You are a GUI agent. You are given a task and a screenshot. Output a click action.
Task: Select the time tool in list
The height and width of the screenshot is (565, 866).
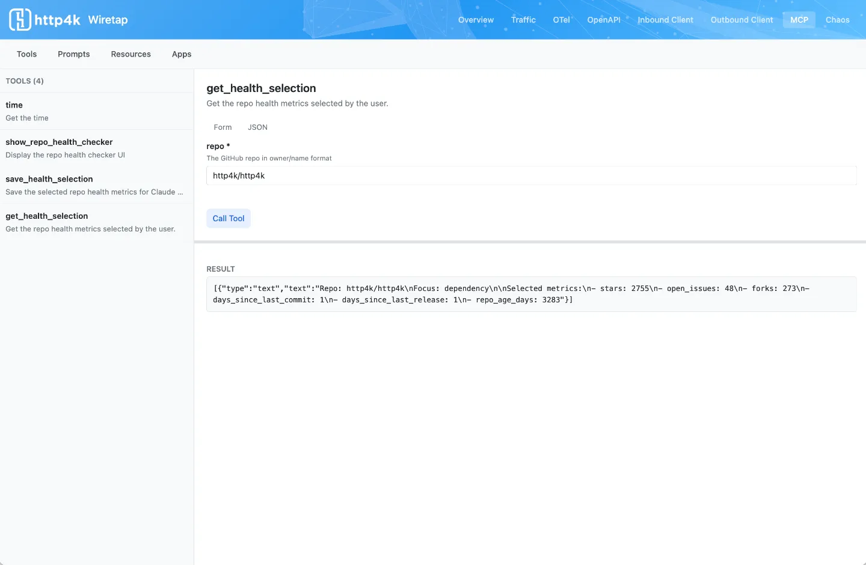point(97,111)
